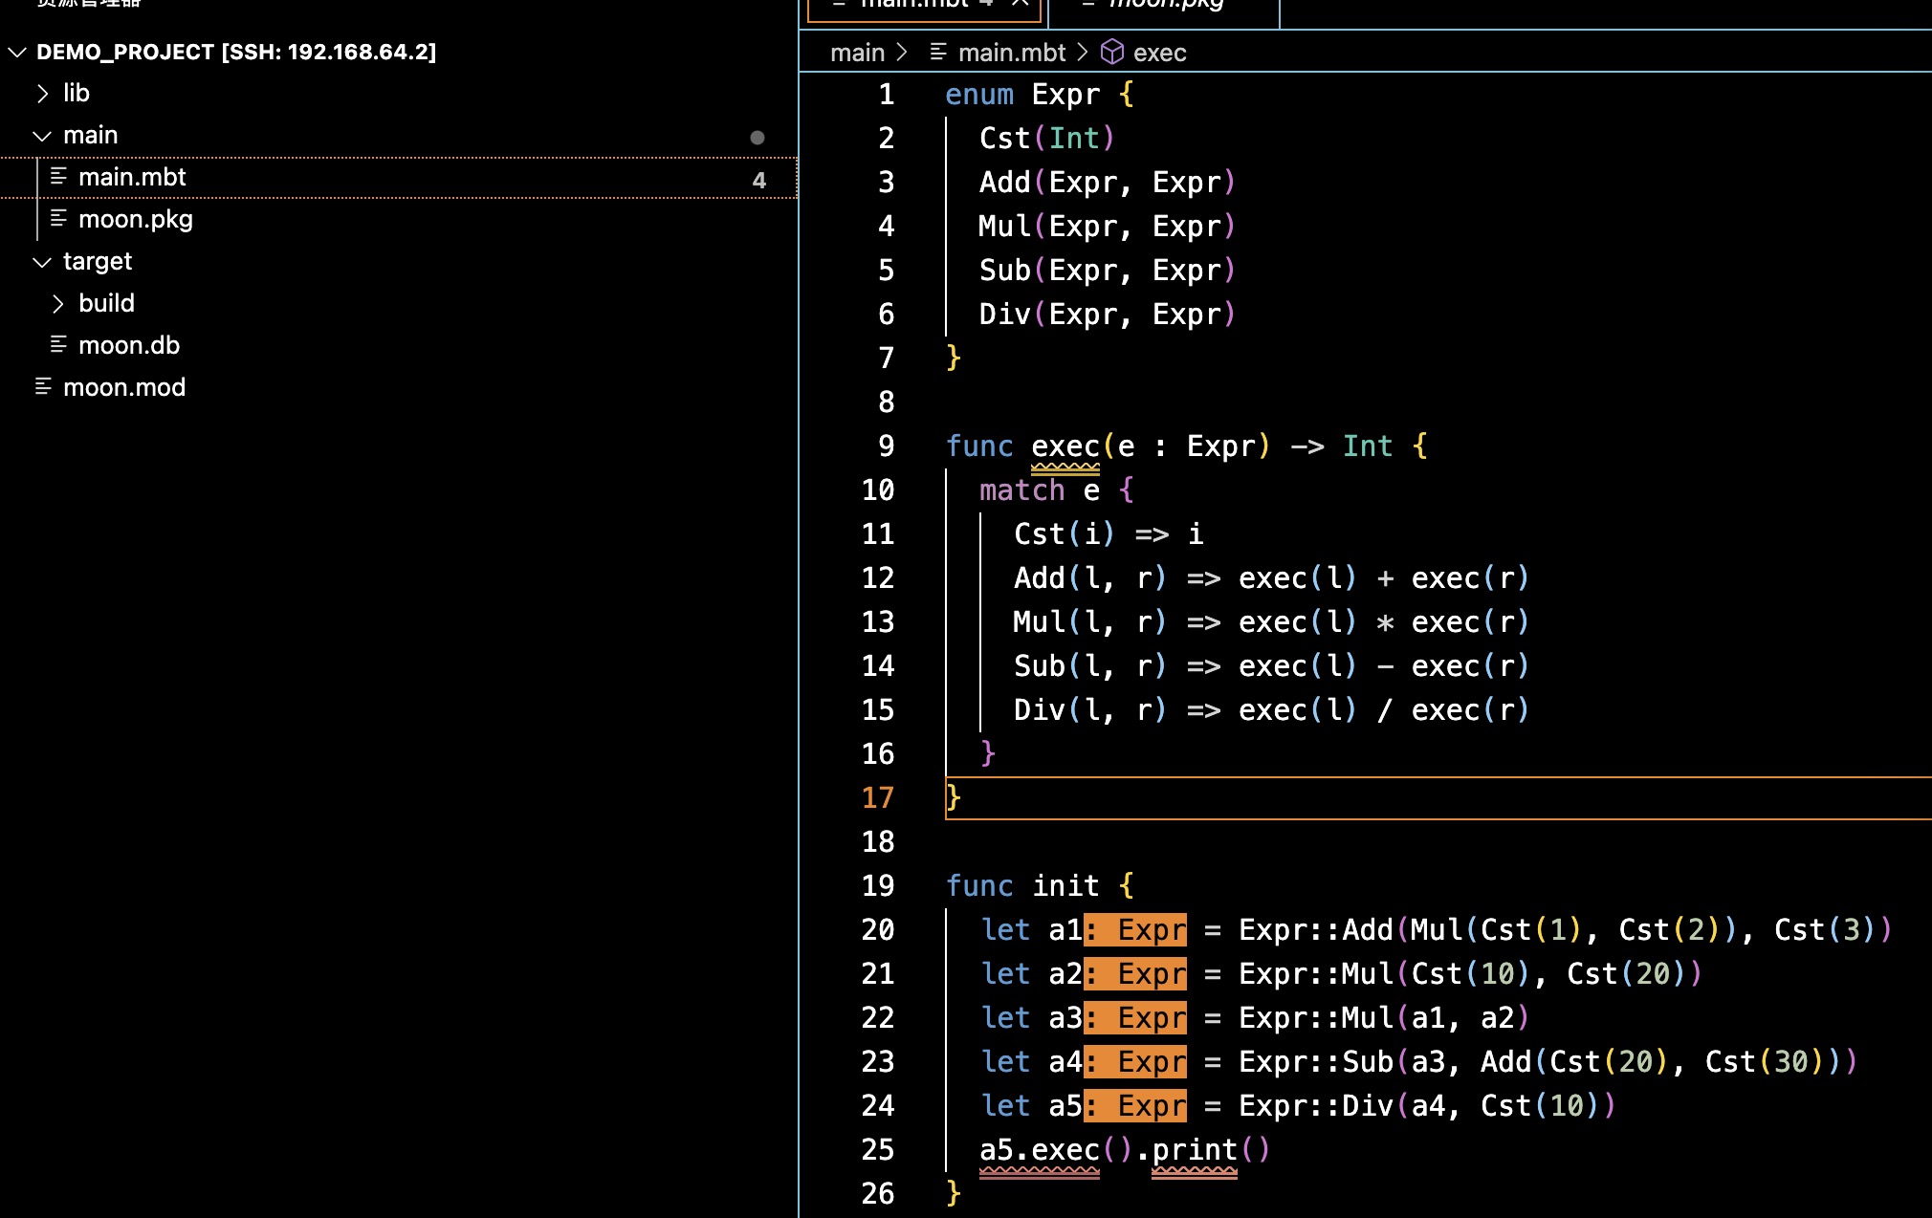This screenshot has height=1218, width=1932.
Task: Click the ': Expr' inlay hint after a3
Action: point(1135,1017)
